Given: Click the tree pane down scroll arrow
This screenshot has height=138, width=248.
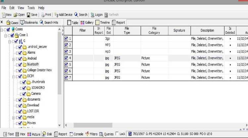Looking at the screenshot, I should 60,125.
